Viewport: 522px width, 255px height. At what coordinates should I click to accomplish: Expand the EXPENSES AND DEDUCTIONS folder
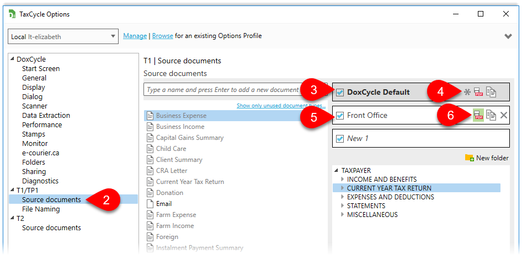click(x=343, y=197)
